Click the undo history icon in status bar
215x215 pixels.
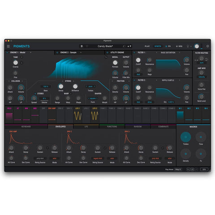[188, 169]
